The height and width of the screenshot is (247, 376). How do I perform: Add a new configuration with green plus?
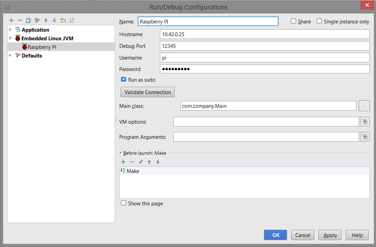point(11,20)
